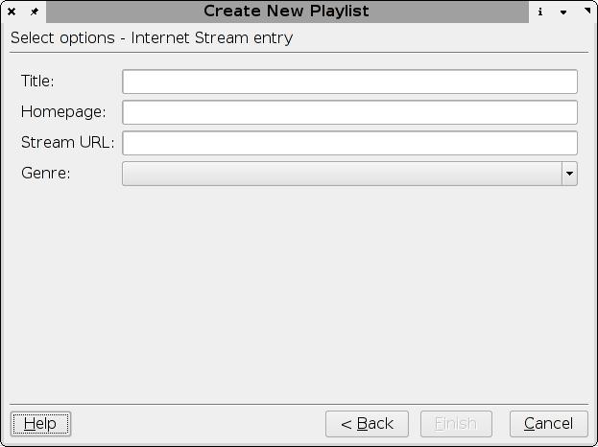The width and height of the screenshot is (598, 447).
Task: Click the down-arrow icon in title bar
Action: (x=563, y=12)
